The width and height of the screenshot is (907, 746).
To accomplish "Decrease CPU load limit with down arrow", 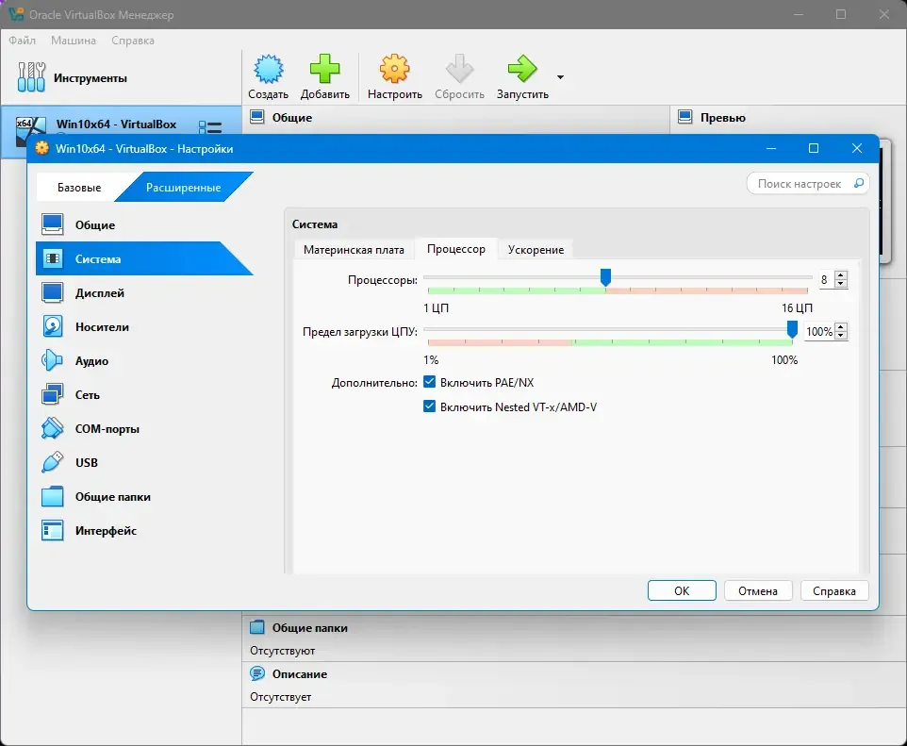I will tap(841, 336).
